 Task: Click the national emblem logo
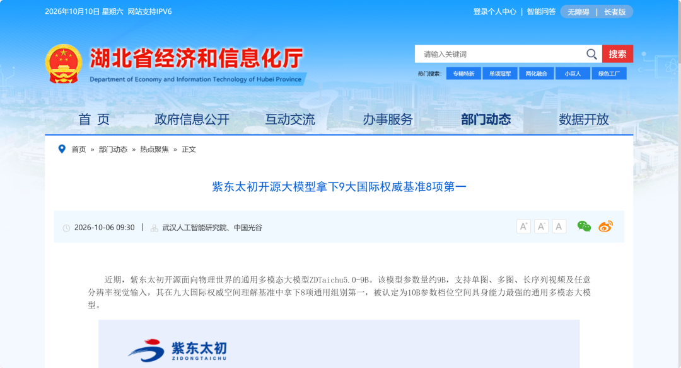[64, 64]
